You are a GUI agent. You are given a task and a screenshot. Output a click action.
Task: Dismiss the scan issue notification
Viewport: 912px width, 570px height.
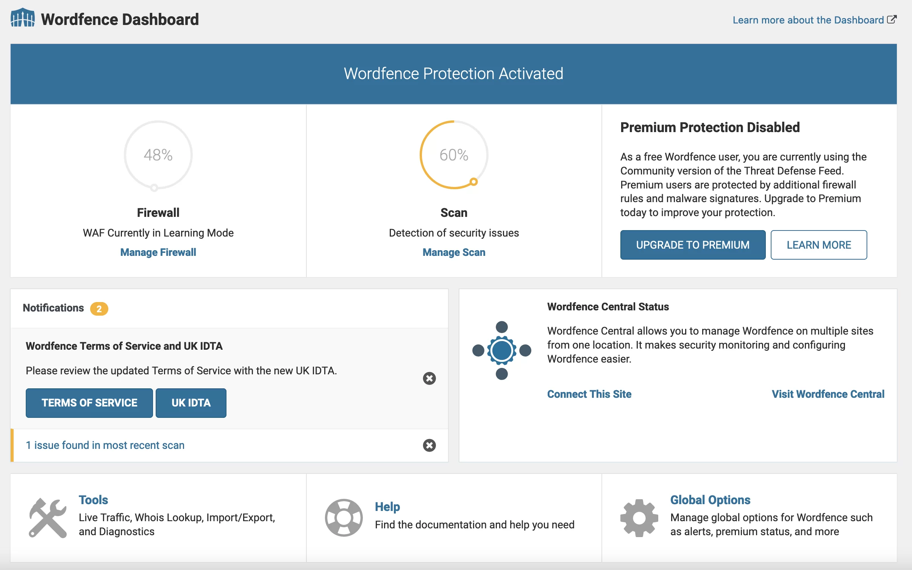tap(430, 445)
